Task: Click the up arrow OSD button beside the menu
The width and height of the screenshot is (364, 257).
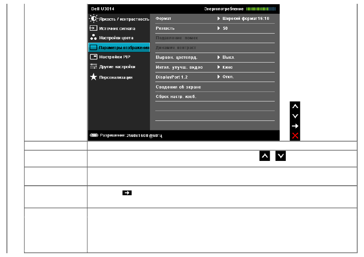Action: coord(295,106)
